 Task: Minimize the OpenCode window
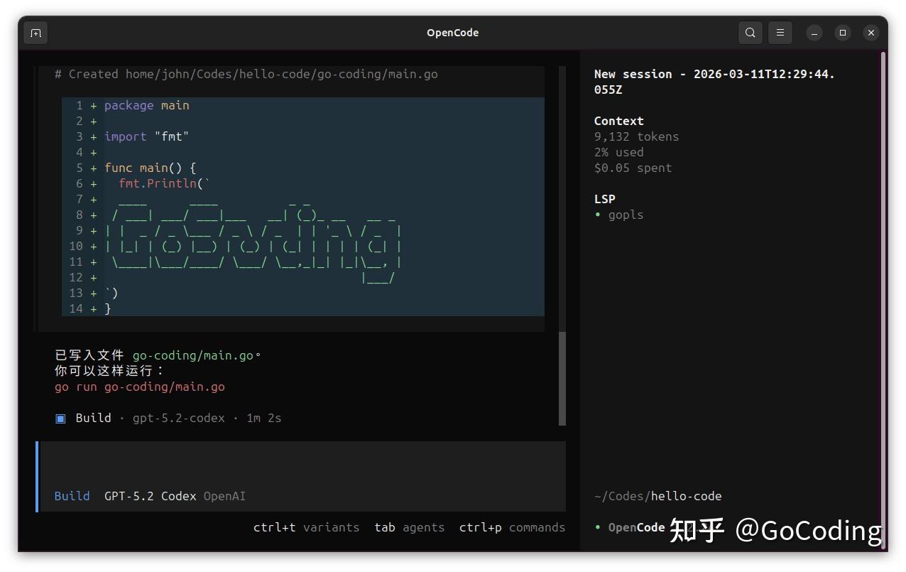814,33
